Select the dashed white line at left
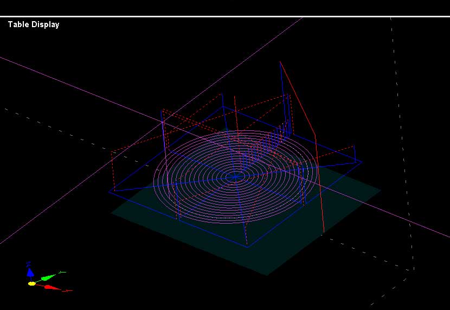The height and width of the screenshot is (310, 450). pyautogui.click(x=54, y=124)
